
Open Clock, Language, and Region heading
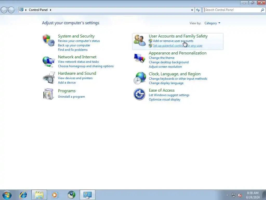click(175, 74)
